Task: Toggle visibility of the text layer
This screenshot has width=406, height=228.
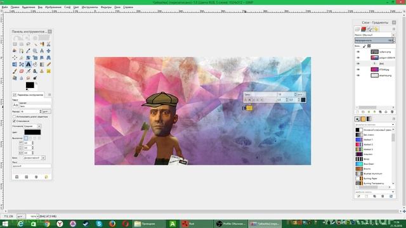Action: pos(358,63)
